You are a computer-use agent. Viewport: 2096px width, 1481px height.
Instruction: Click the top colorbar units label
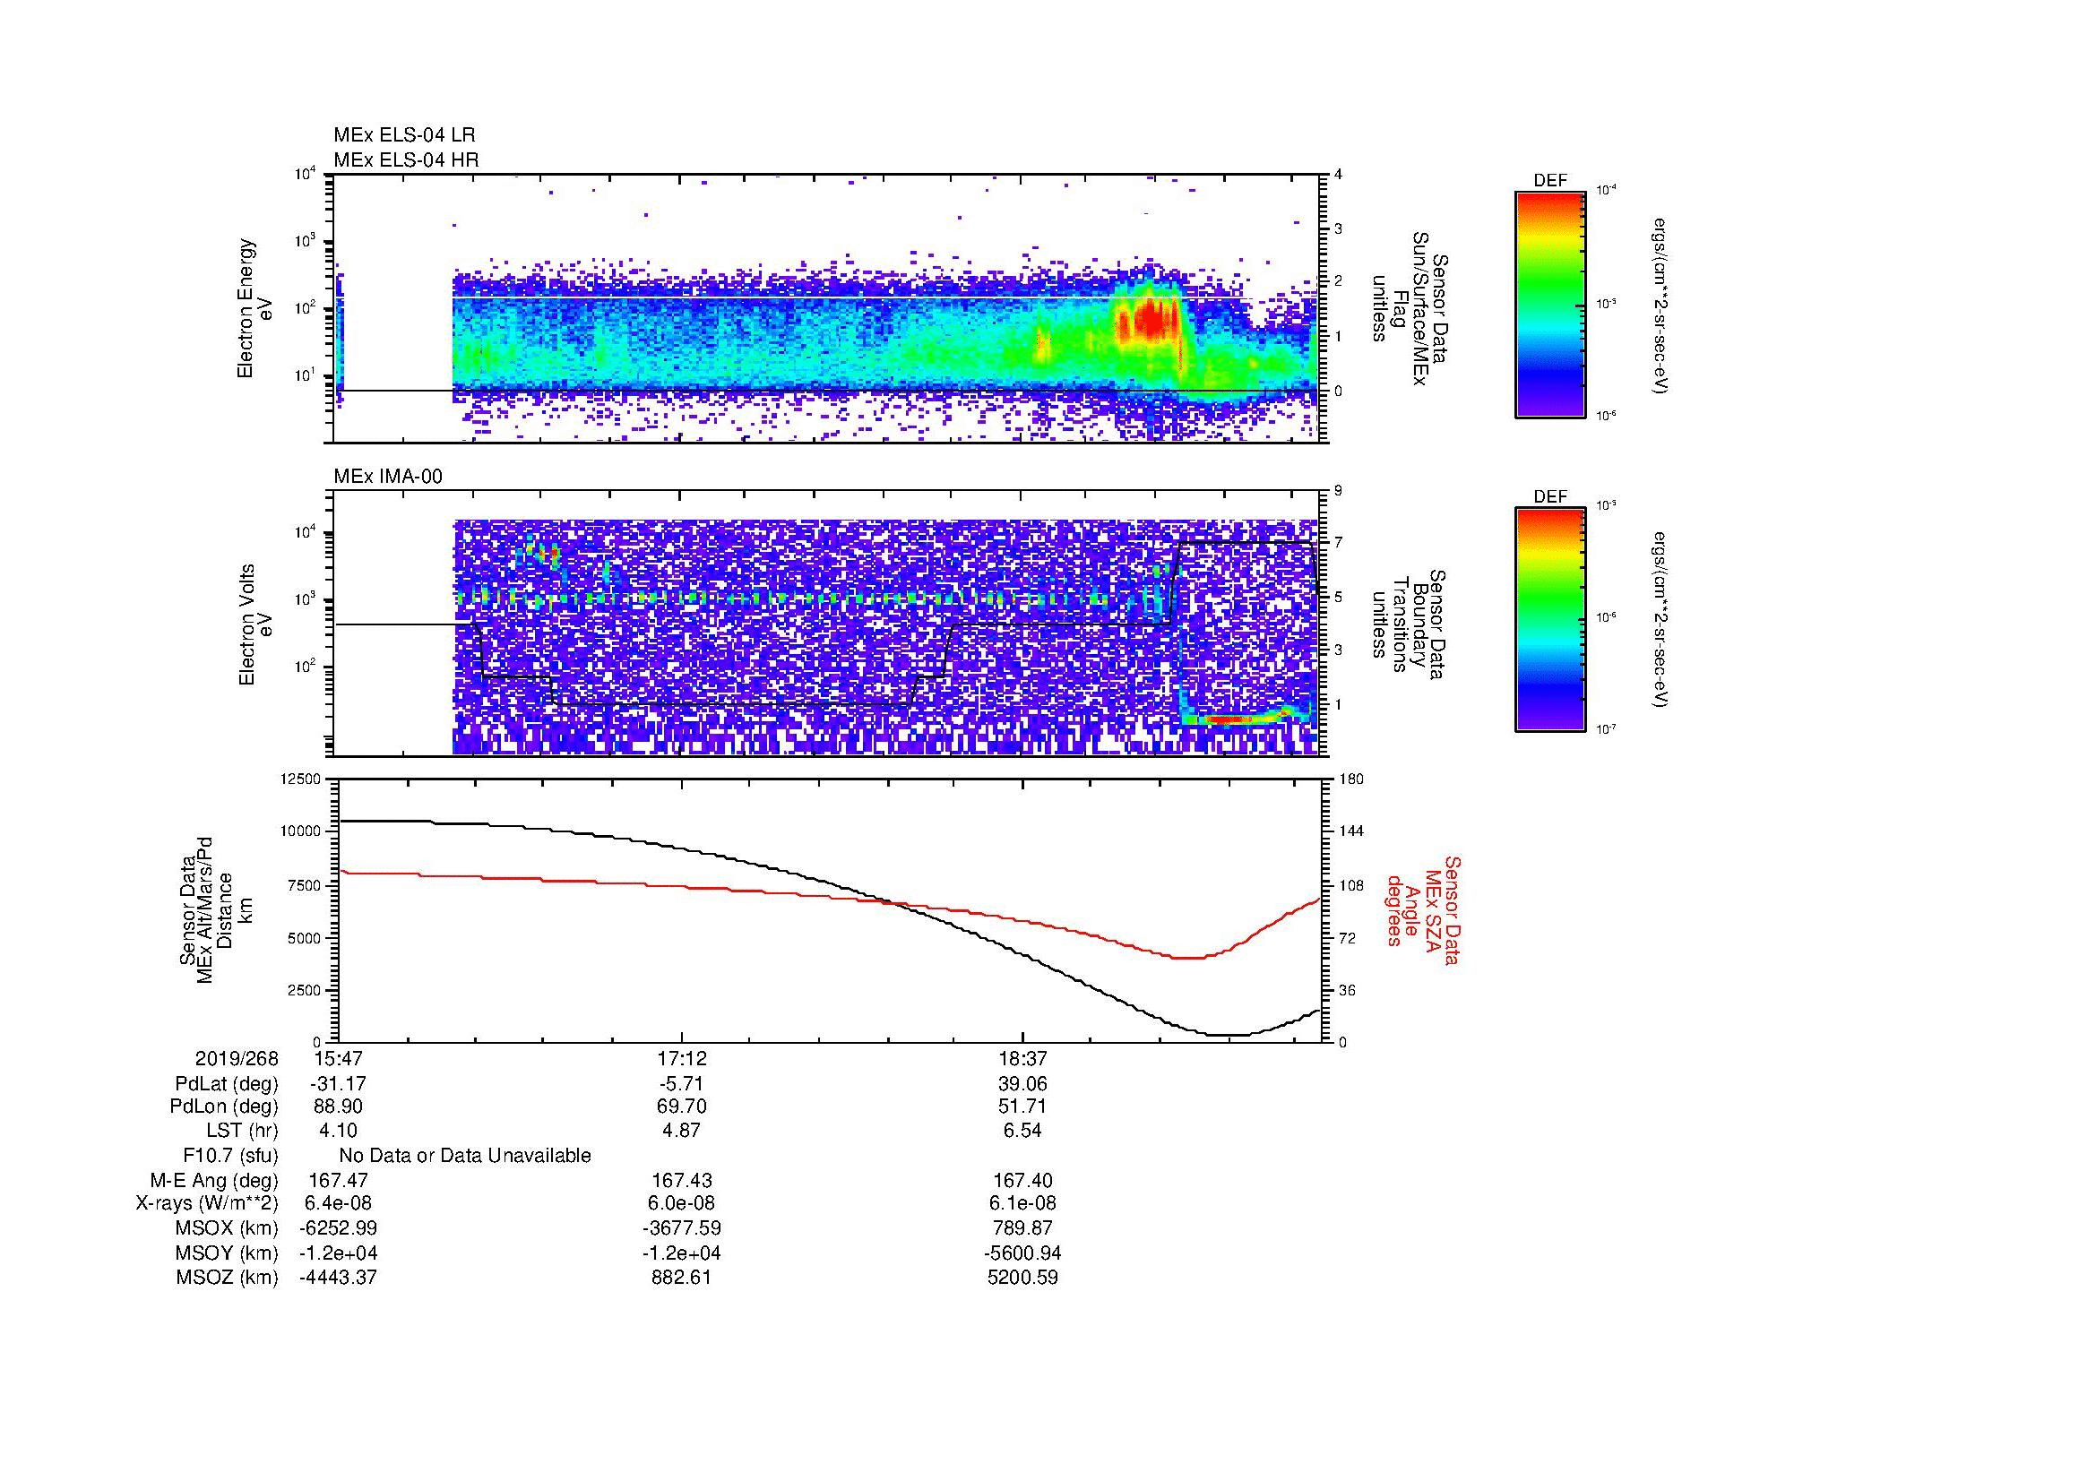[1660, 305]
